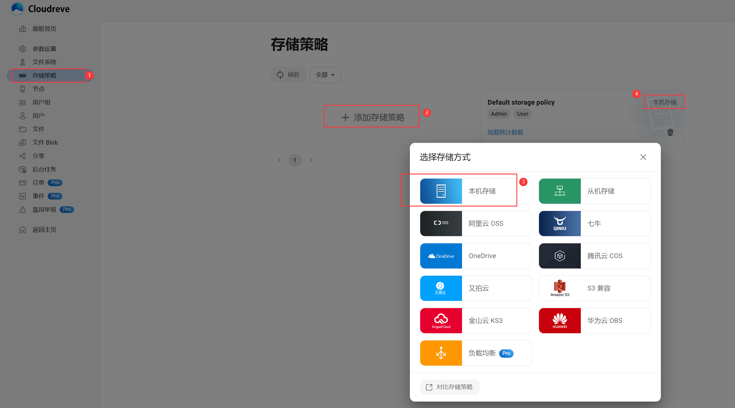Choose 金山云 KS3 option label
The image size is (735, 408).
485,321
